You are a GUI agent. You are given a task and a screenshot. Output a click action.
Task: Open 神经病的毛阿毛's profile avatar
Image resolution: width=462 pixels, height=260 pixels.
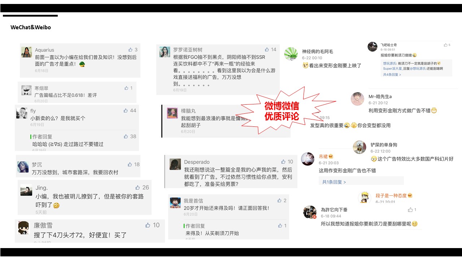pyautogui.click(x=291, y=53)
